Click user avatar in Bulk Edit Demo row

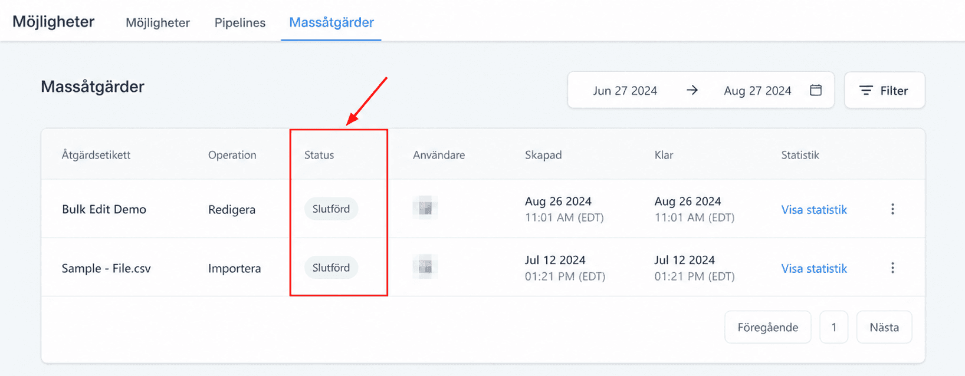425,207
